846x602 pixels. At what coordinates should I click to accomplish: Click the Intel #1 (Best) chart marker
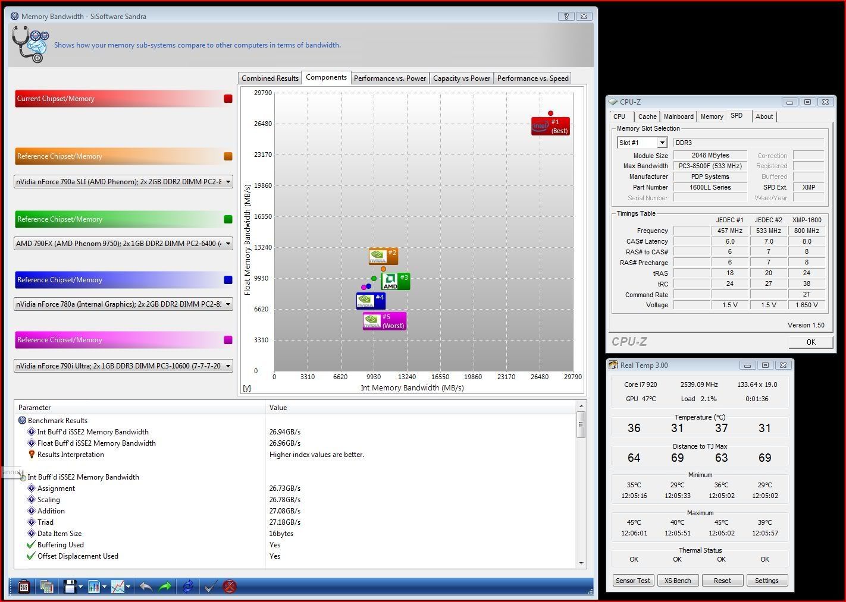click(550, 126)
